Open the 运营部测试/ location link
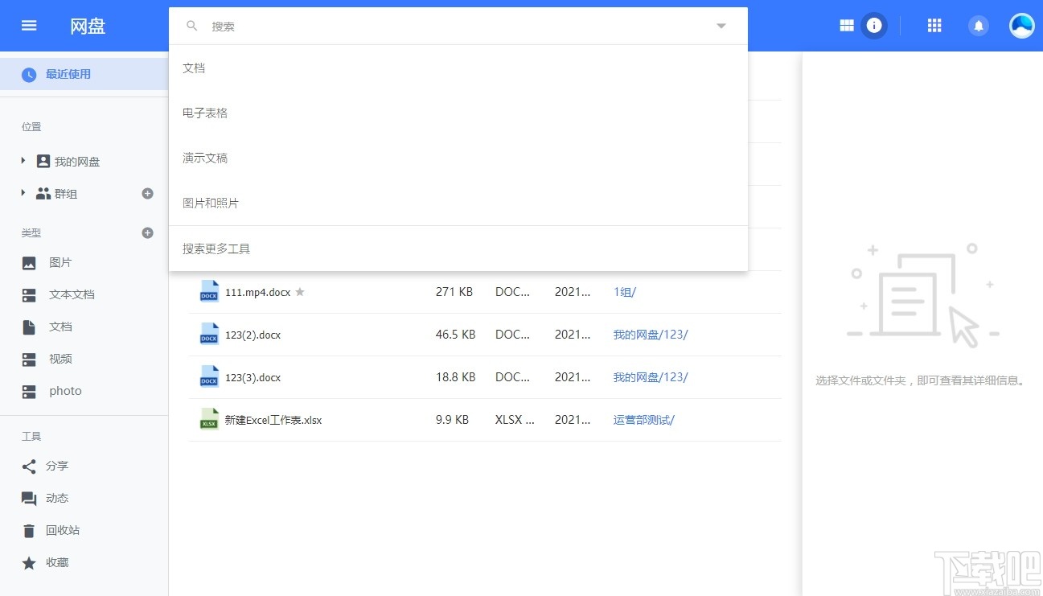Screen dimensions: 1043x596 point(644,420)
